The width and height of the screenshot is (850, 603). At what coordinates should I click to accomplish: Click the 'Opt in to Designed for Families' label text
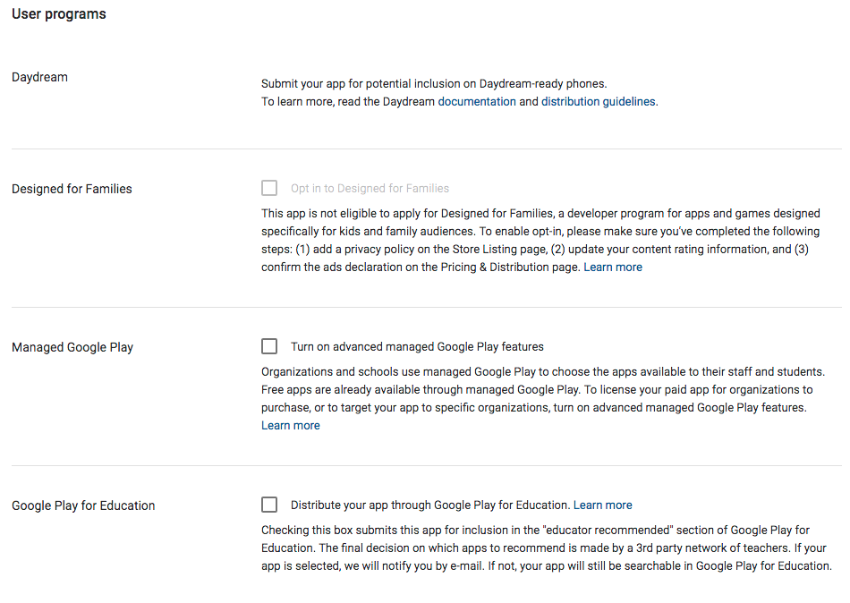point(370,189)
